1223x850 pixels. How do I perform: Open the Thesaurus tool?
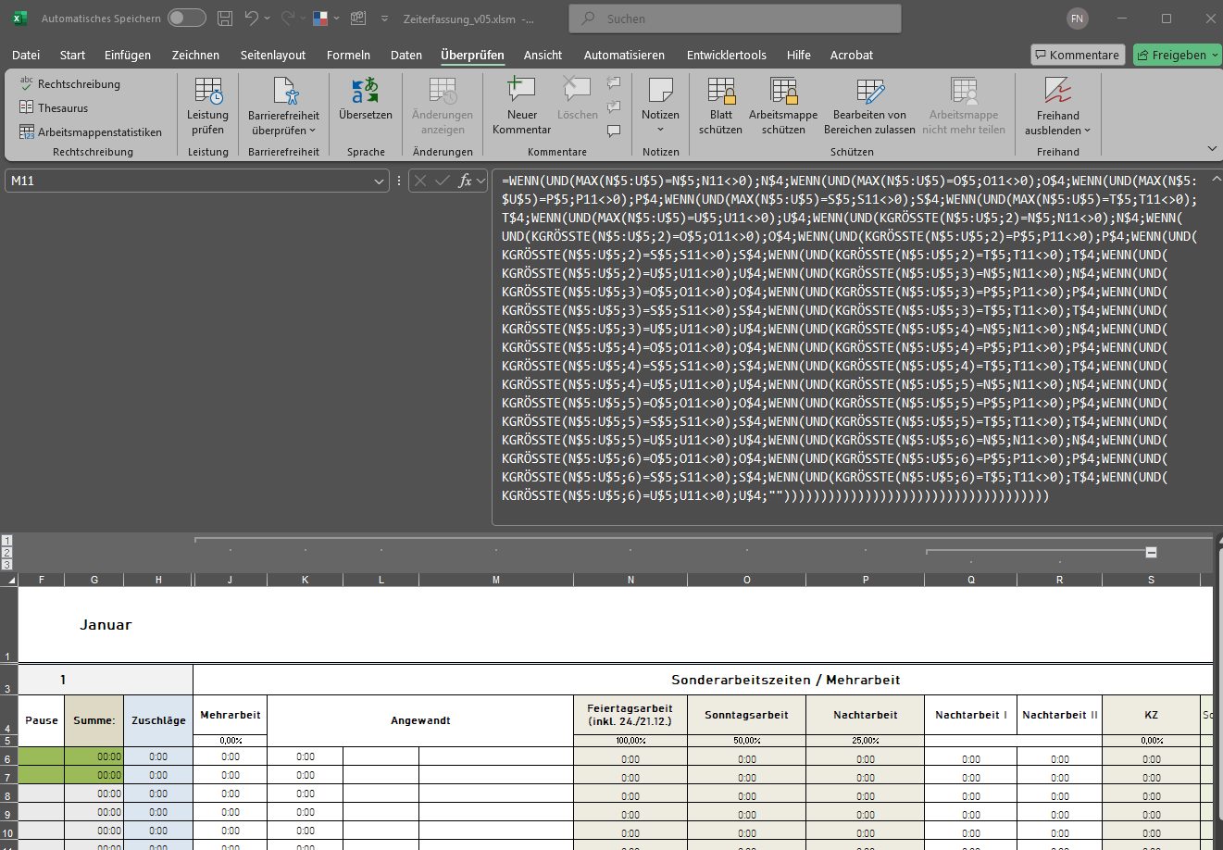click(x=54, y=108)
